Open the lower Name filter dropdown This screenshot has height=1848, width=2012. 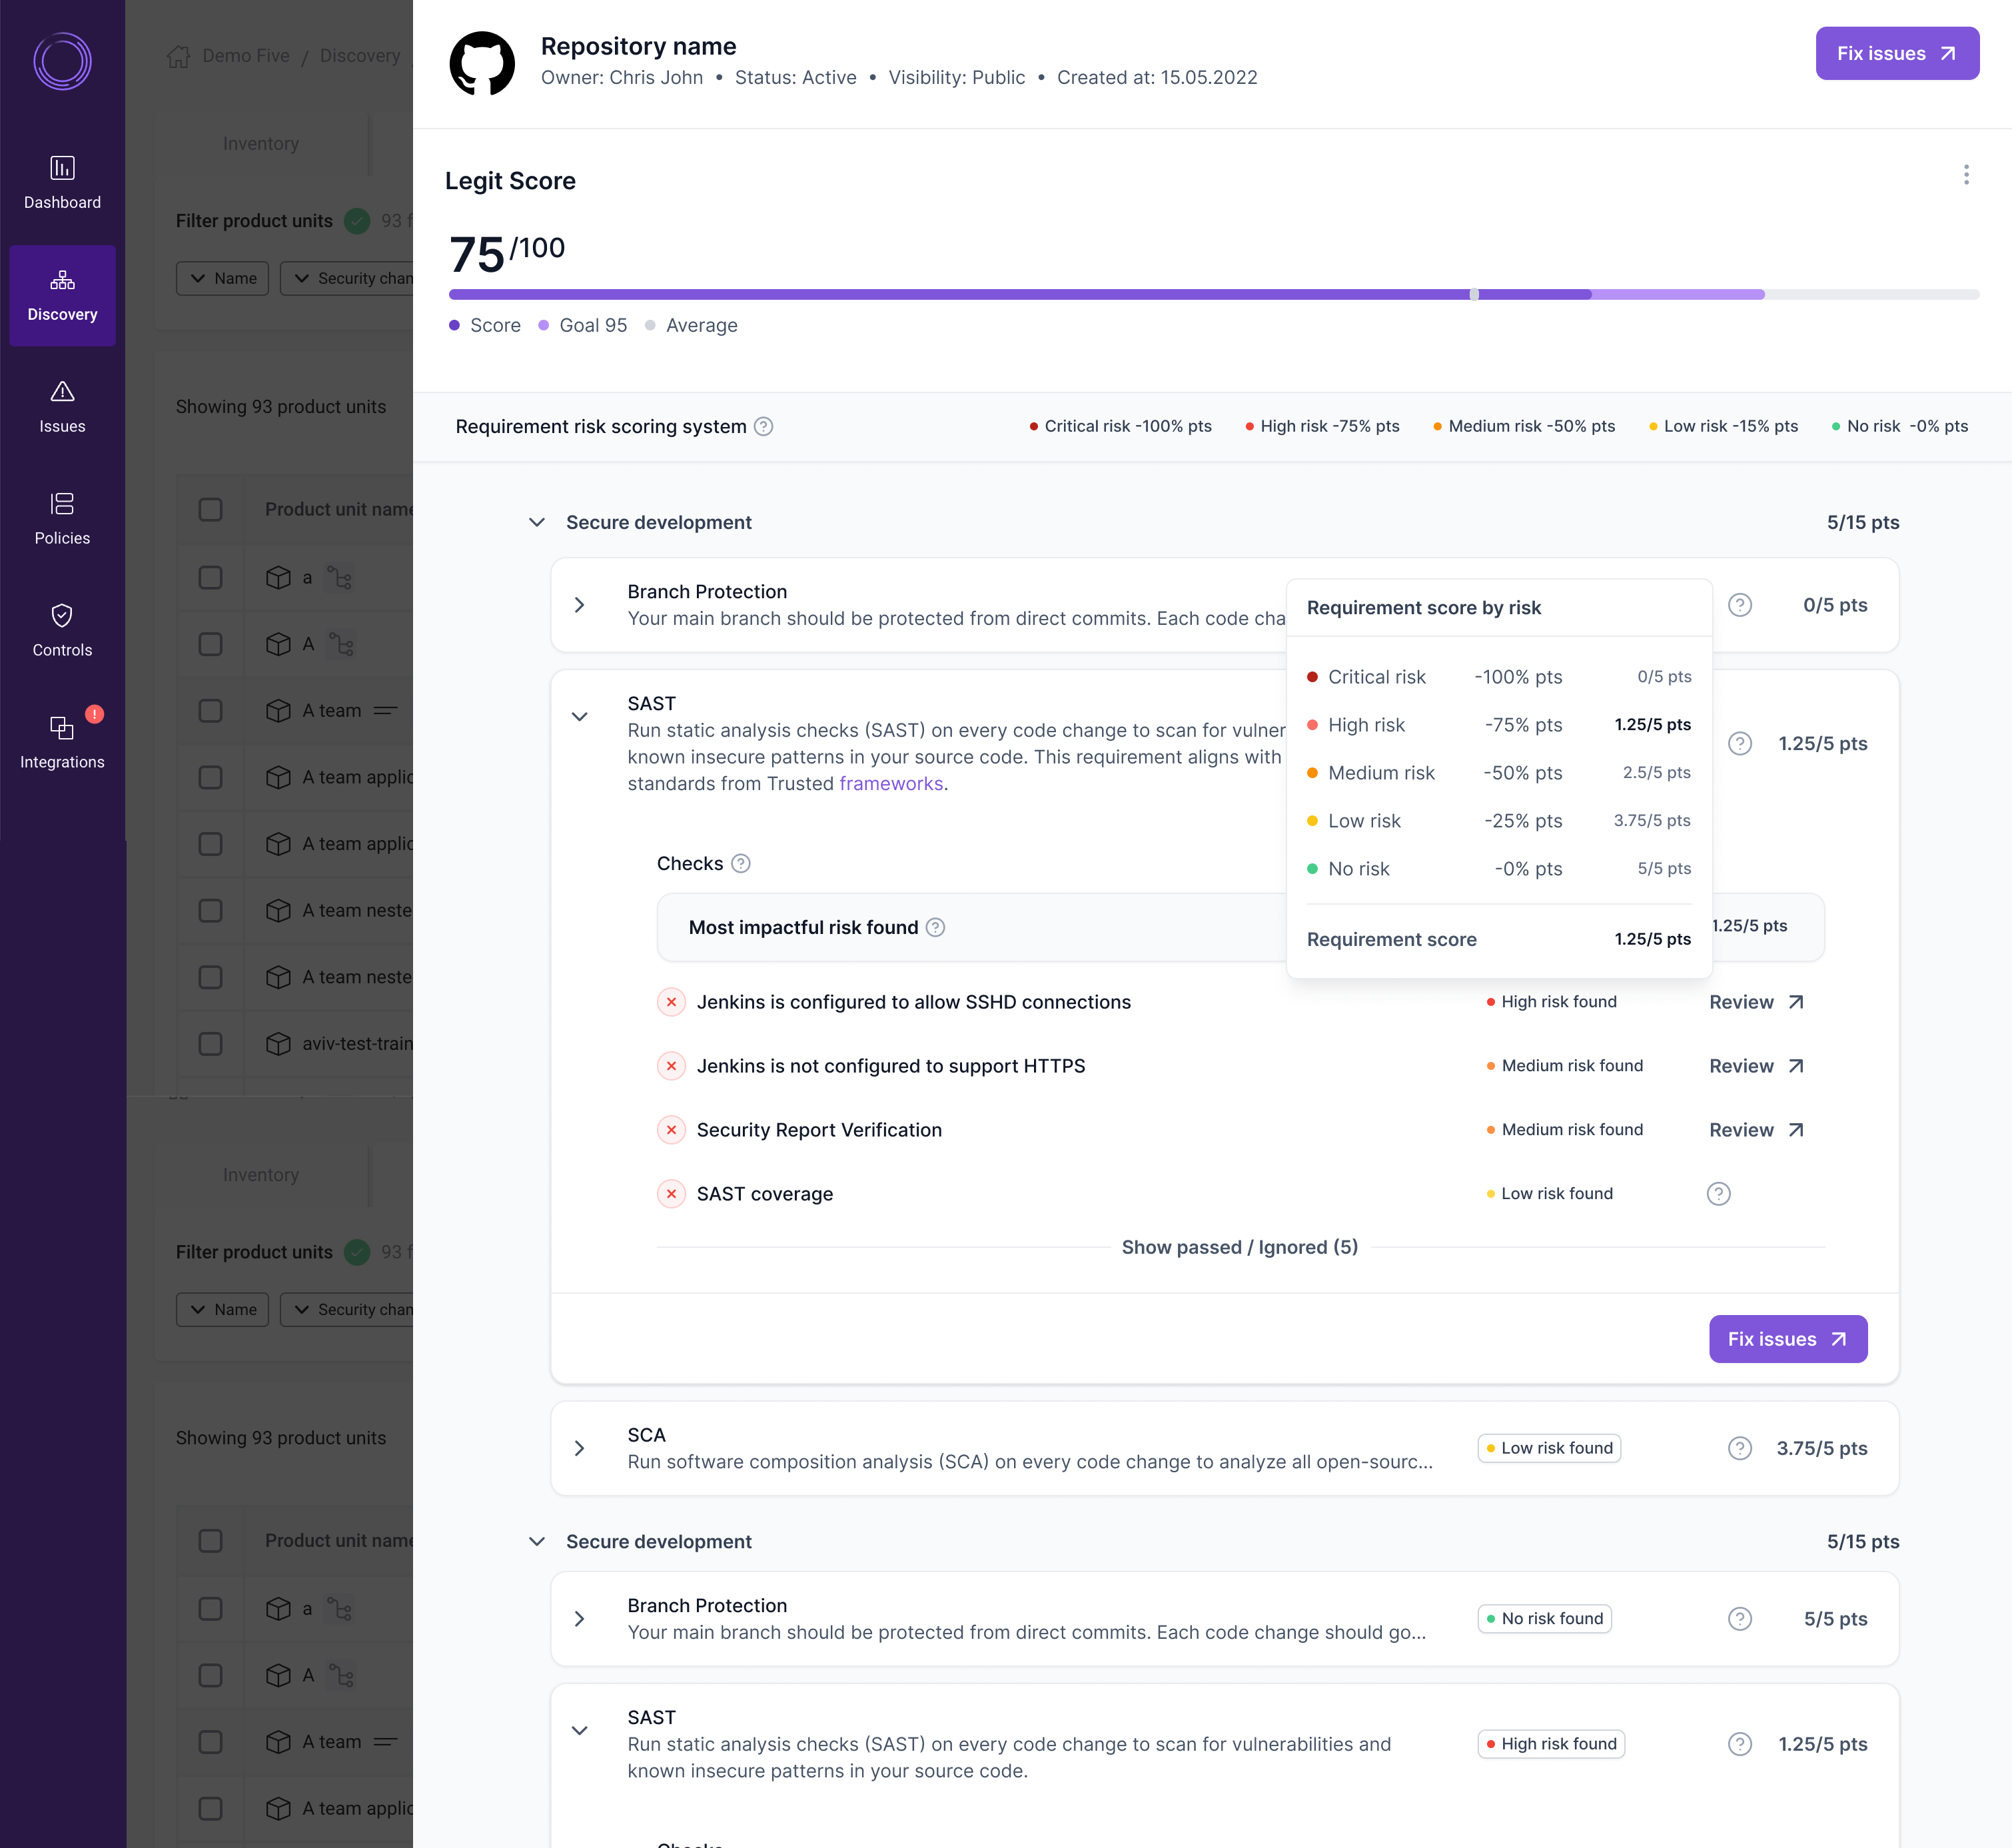222,1309
